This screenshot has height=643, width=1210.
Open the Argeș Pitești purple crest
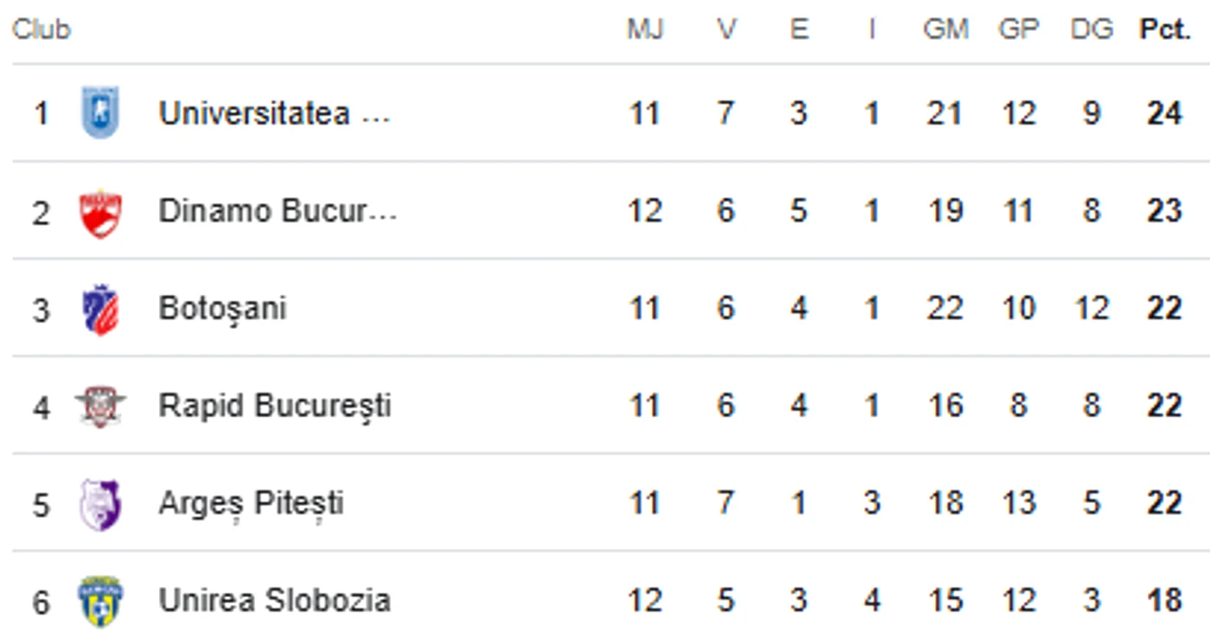(100, 505)
